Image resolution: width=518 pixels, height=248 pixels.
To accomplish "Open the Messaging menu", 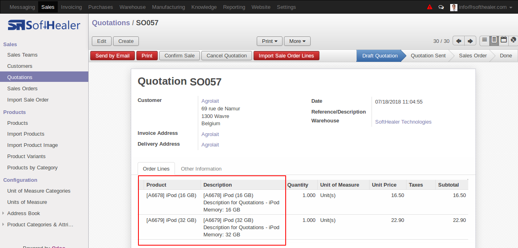I will [22, 7].
